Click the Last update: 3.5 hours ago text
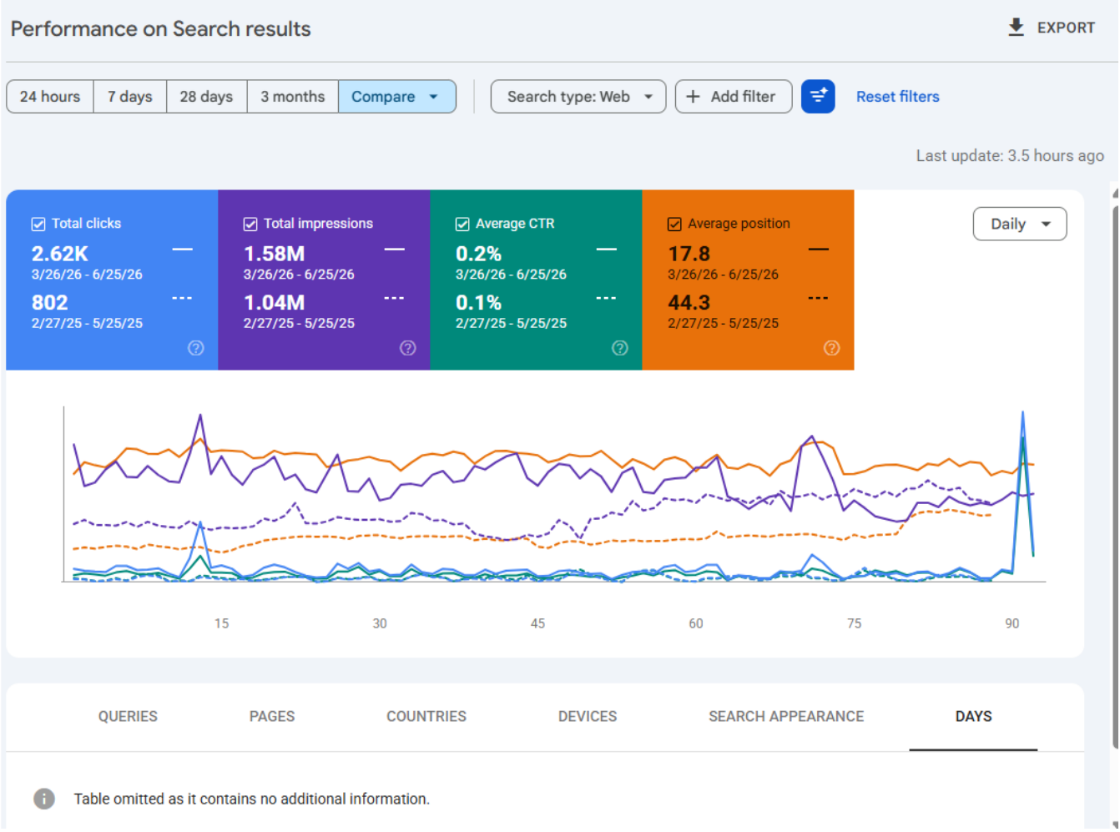Screen dimensions: 1120x832 (x=1010, y=156)
